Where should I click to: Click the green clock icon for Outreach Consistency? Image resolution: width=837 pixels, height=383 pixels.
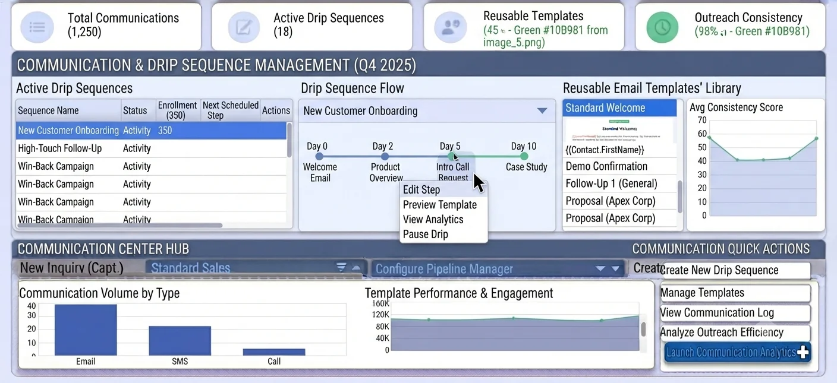click(x=662, y=27)
